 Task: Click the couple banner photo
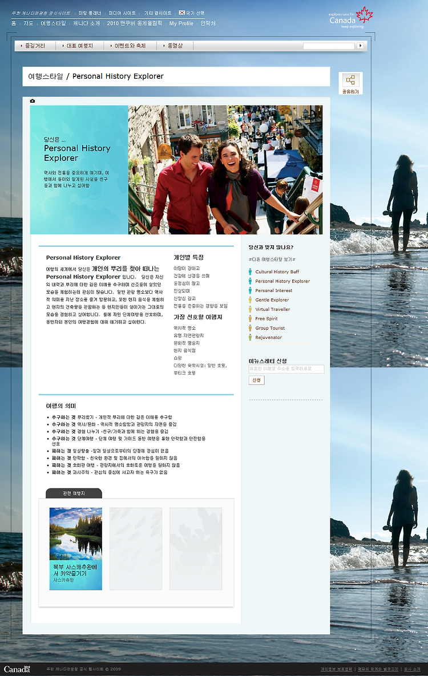click(225, 170)
